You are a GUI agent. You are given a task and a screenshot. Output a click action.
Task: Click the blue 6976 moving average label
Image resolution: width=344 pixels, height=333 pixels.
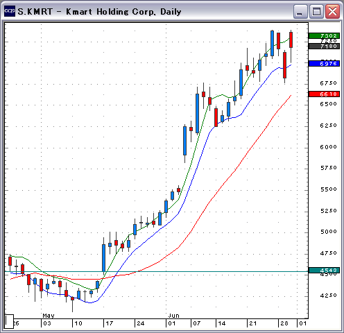coord(324,64)
